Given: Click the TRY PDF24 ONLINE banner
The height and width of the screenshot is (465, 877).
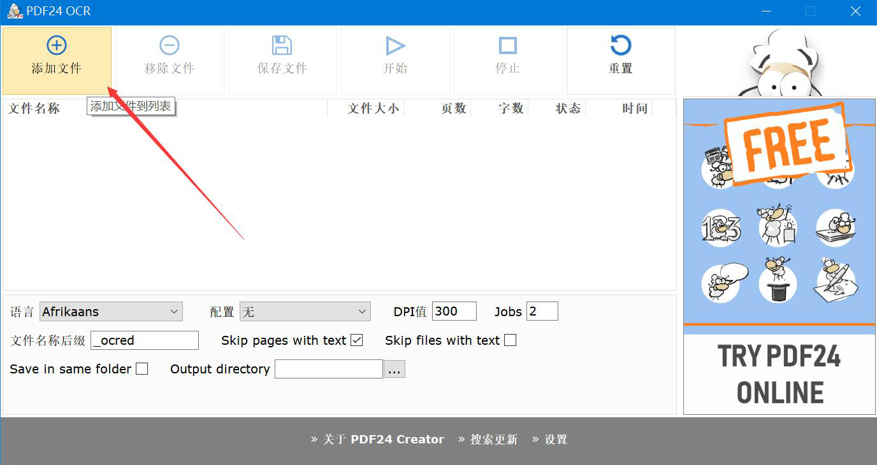Looking at the screenshot, I should pyautogui.click(x=779, y=374).
